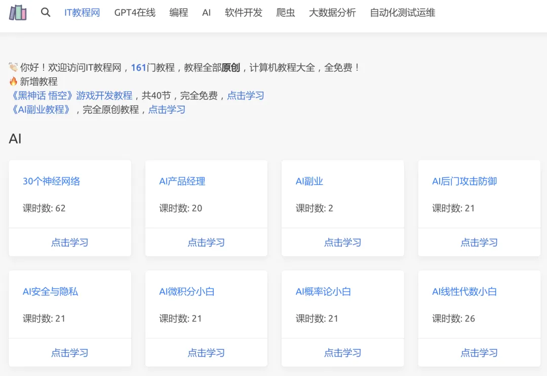Open 自动化测试运维 menu item
Screen dimensions: 547x376
pyautogui.click(x=402, y=13)
